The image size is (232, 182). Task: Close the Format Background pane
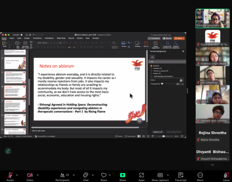[x=183, y=51]
